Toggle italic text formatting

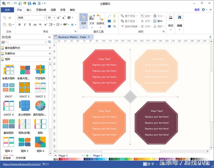coord(25,25)
